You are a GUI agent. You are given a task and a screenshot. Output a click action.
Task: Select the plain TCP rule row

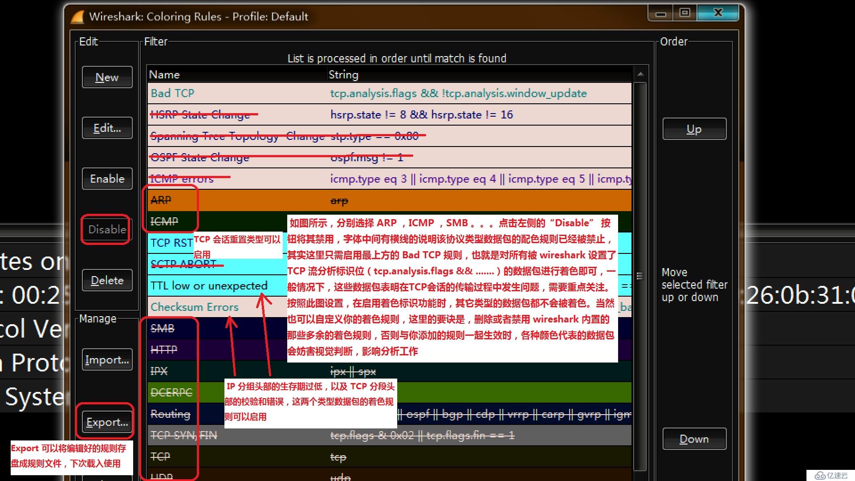(389, 457)
